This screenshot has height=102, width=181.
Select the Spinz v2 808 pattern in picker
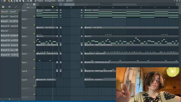pos(9,50)
